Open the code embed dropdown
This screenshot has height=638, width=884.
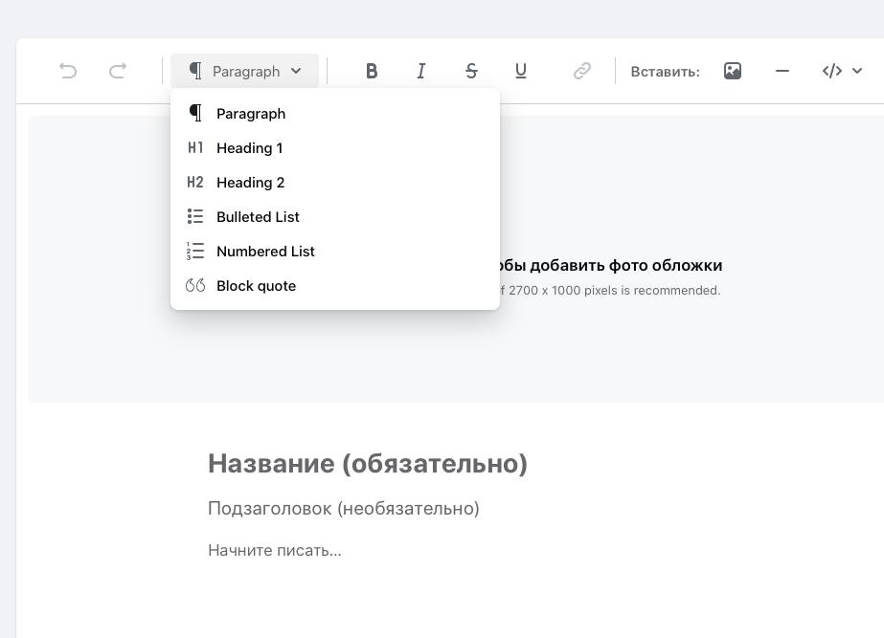(x=842, y=71)
